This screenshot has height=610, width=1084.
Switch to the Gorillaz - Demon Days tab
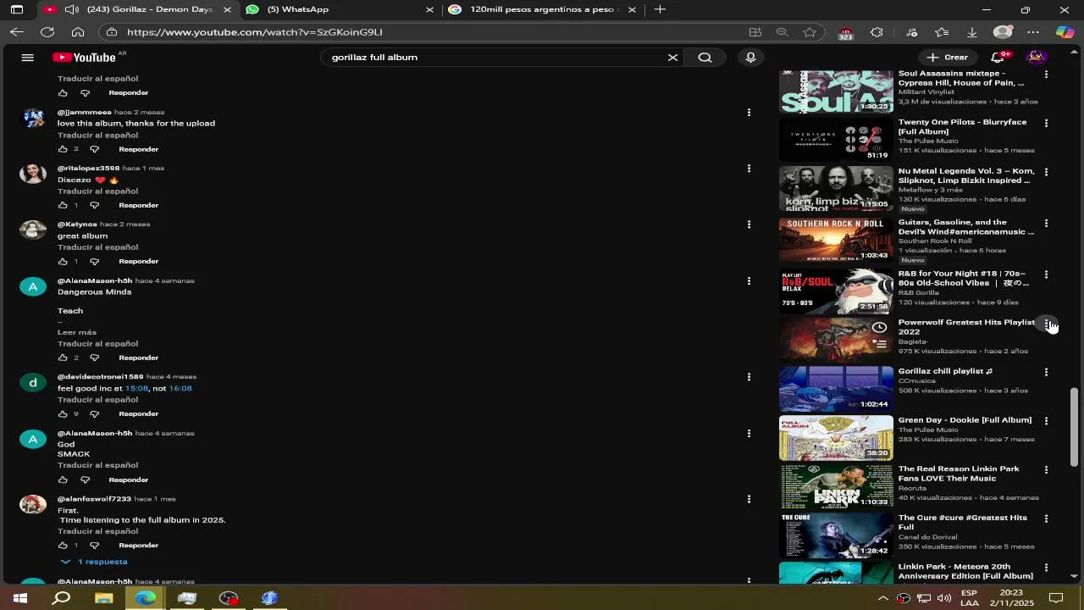point(137,9)
